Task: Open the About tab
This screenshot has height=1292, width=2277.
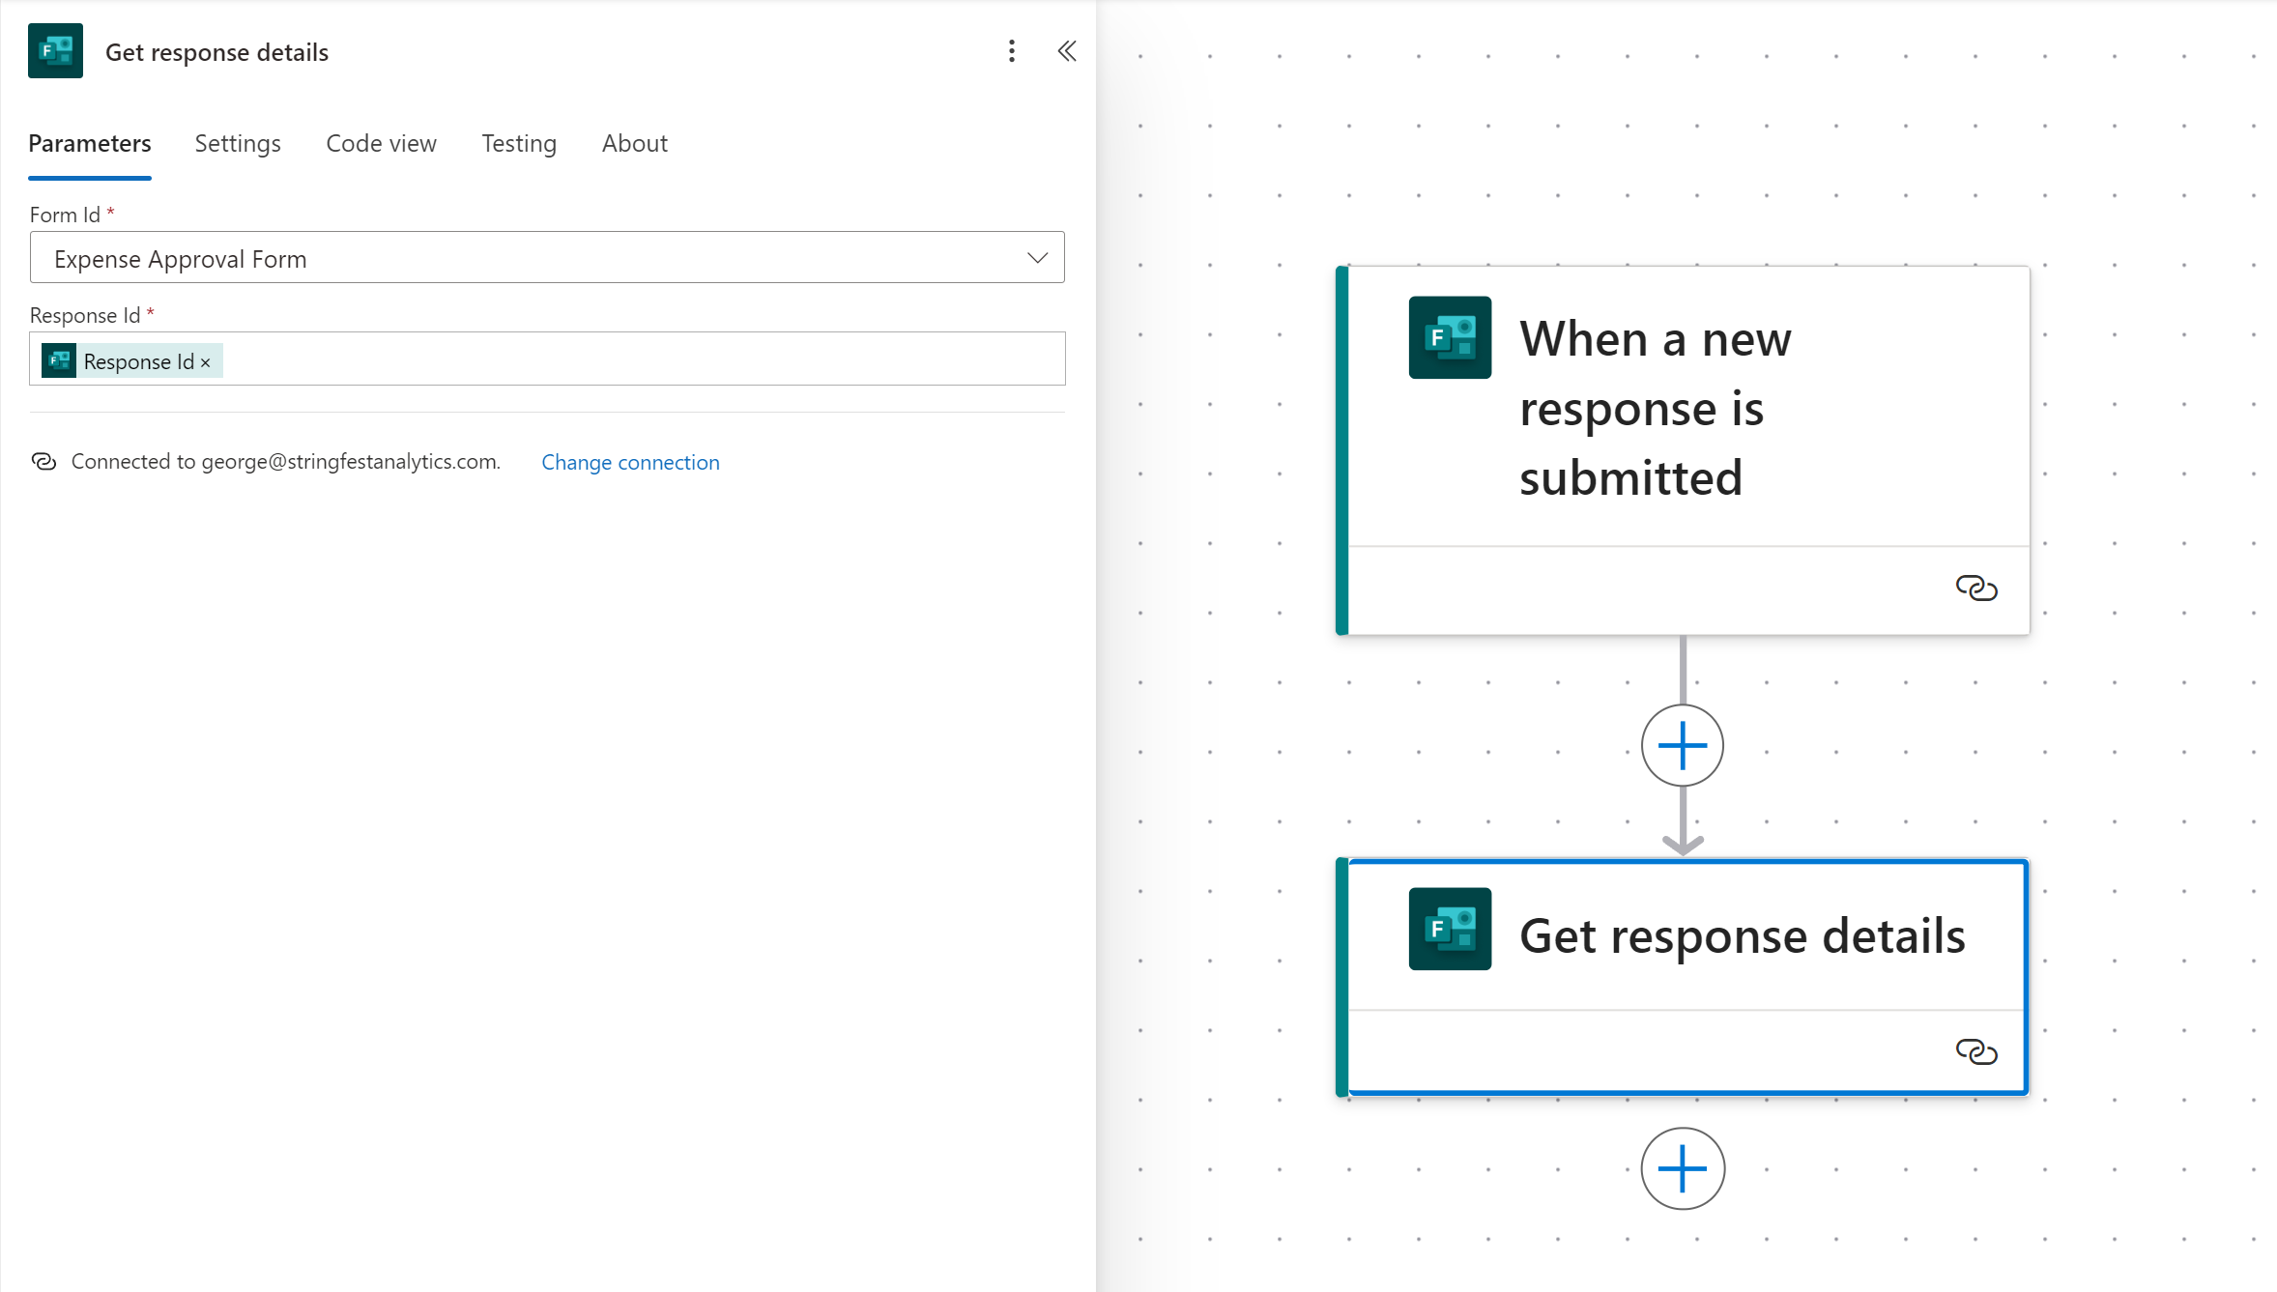Action: [x=634, y=144]
